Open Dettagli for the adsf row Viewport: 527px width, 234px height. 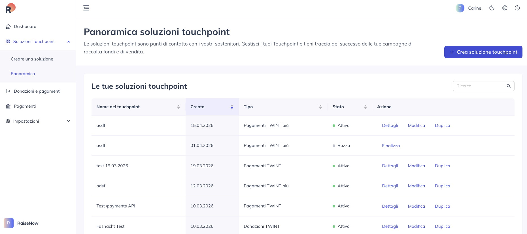pos(390,186)
